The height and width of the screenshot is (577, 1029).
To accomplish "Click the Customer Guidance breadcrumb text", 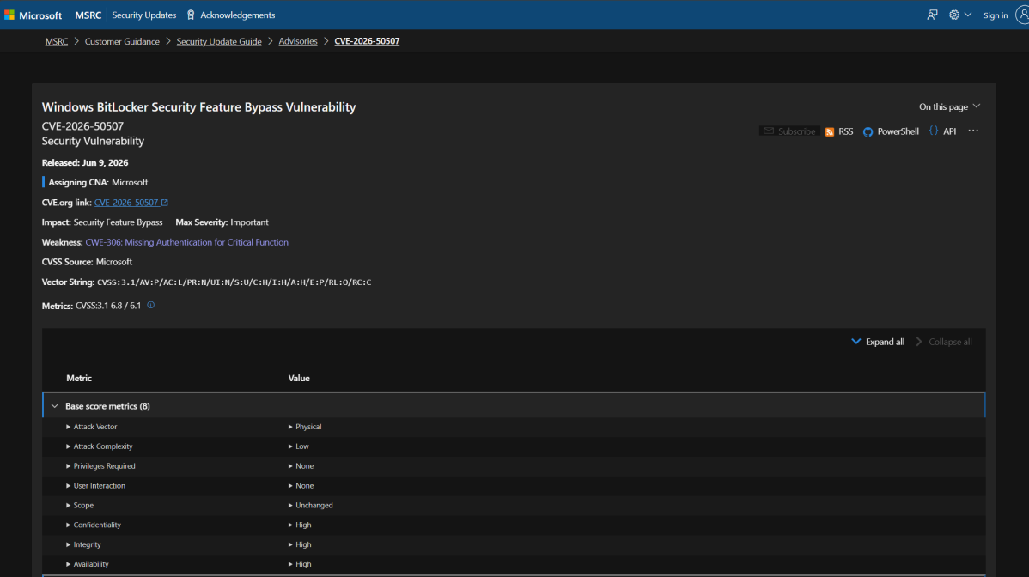I will (122, 41).
